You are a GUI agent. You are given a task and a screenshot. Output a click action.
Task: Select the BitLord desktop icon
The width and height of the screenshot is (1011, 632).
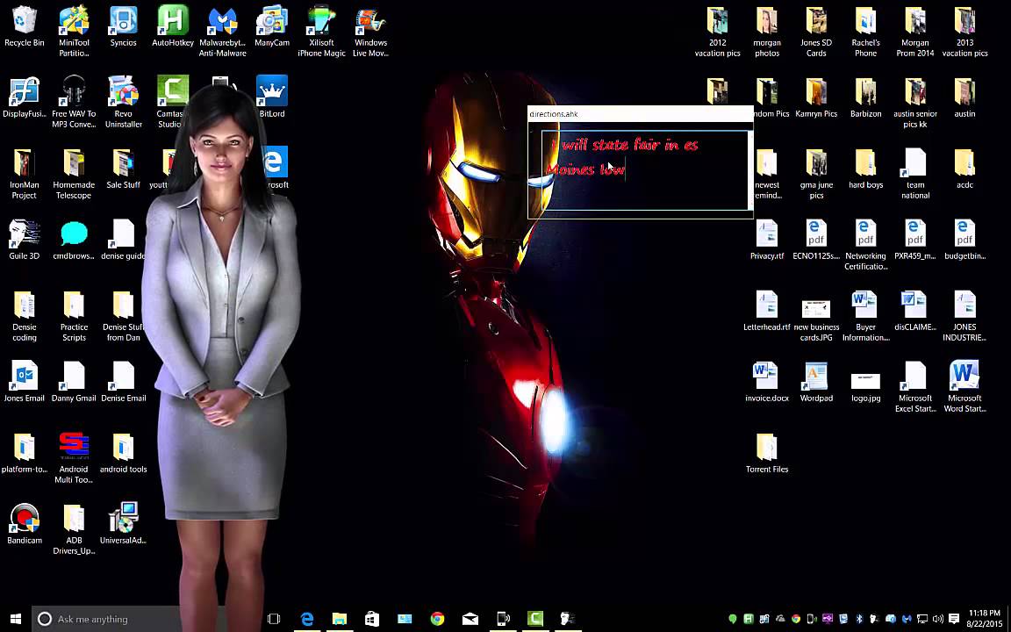(x=271, y=97)
